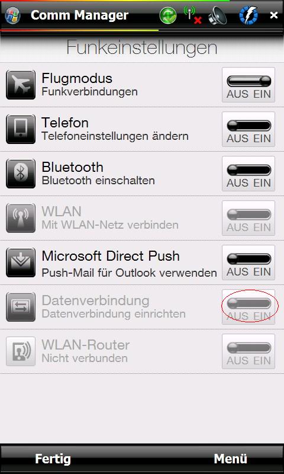Tap the Fertig softkey
The width and height of the screenshot is (284, 474).
(x=53, y=459)
